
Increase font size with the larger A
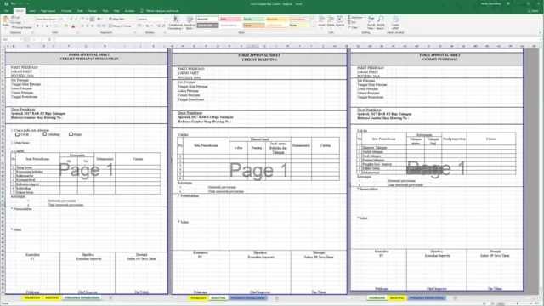click(71, 19)
